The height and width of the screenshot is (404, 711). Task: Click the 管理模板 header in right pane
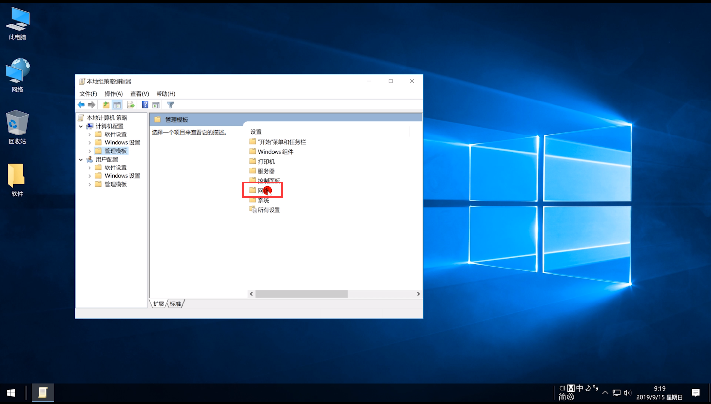pos(177,120)
